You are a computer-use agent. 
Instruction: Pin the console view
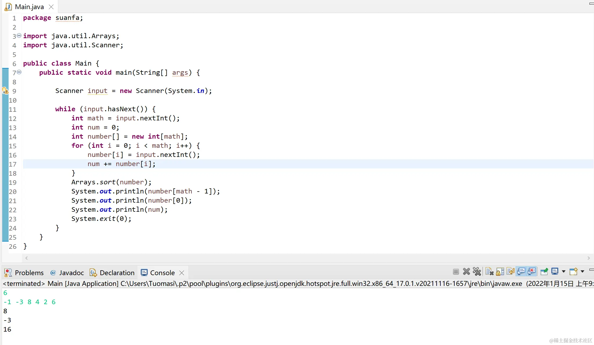click(x=544, y=272)
